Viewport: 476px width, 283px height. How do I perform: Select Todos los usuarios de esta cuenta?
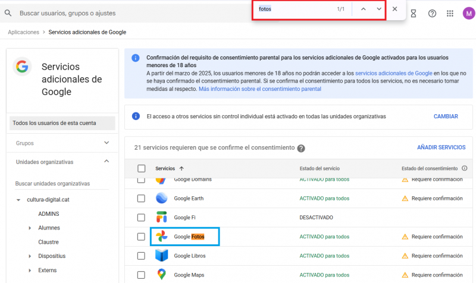62,123
